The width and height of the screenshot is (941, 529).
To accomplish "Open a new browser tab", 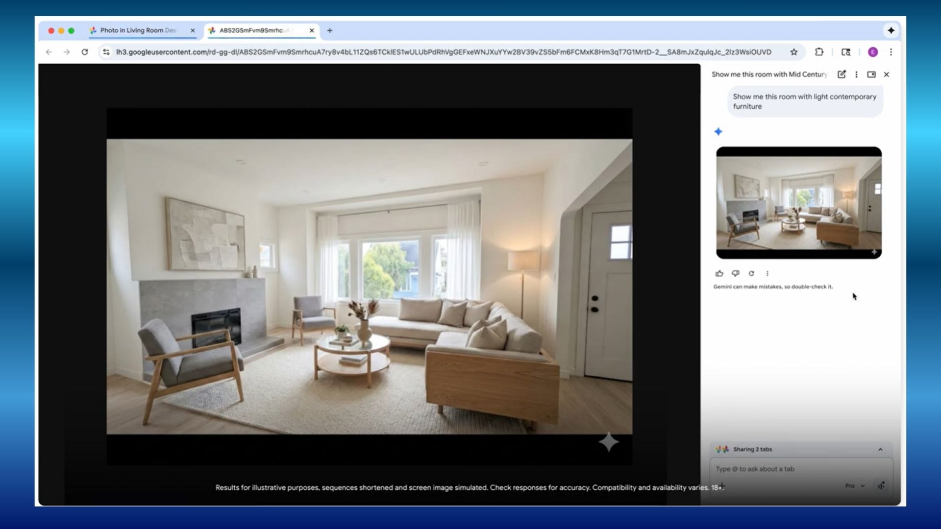I will pos(329,30).
